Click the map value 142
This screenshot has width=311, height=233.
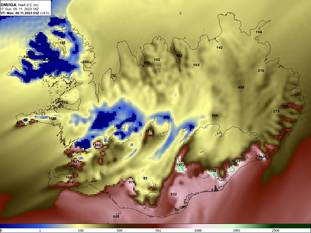point(219,48)
